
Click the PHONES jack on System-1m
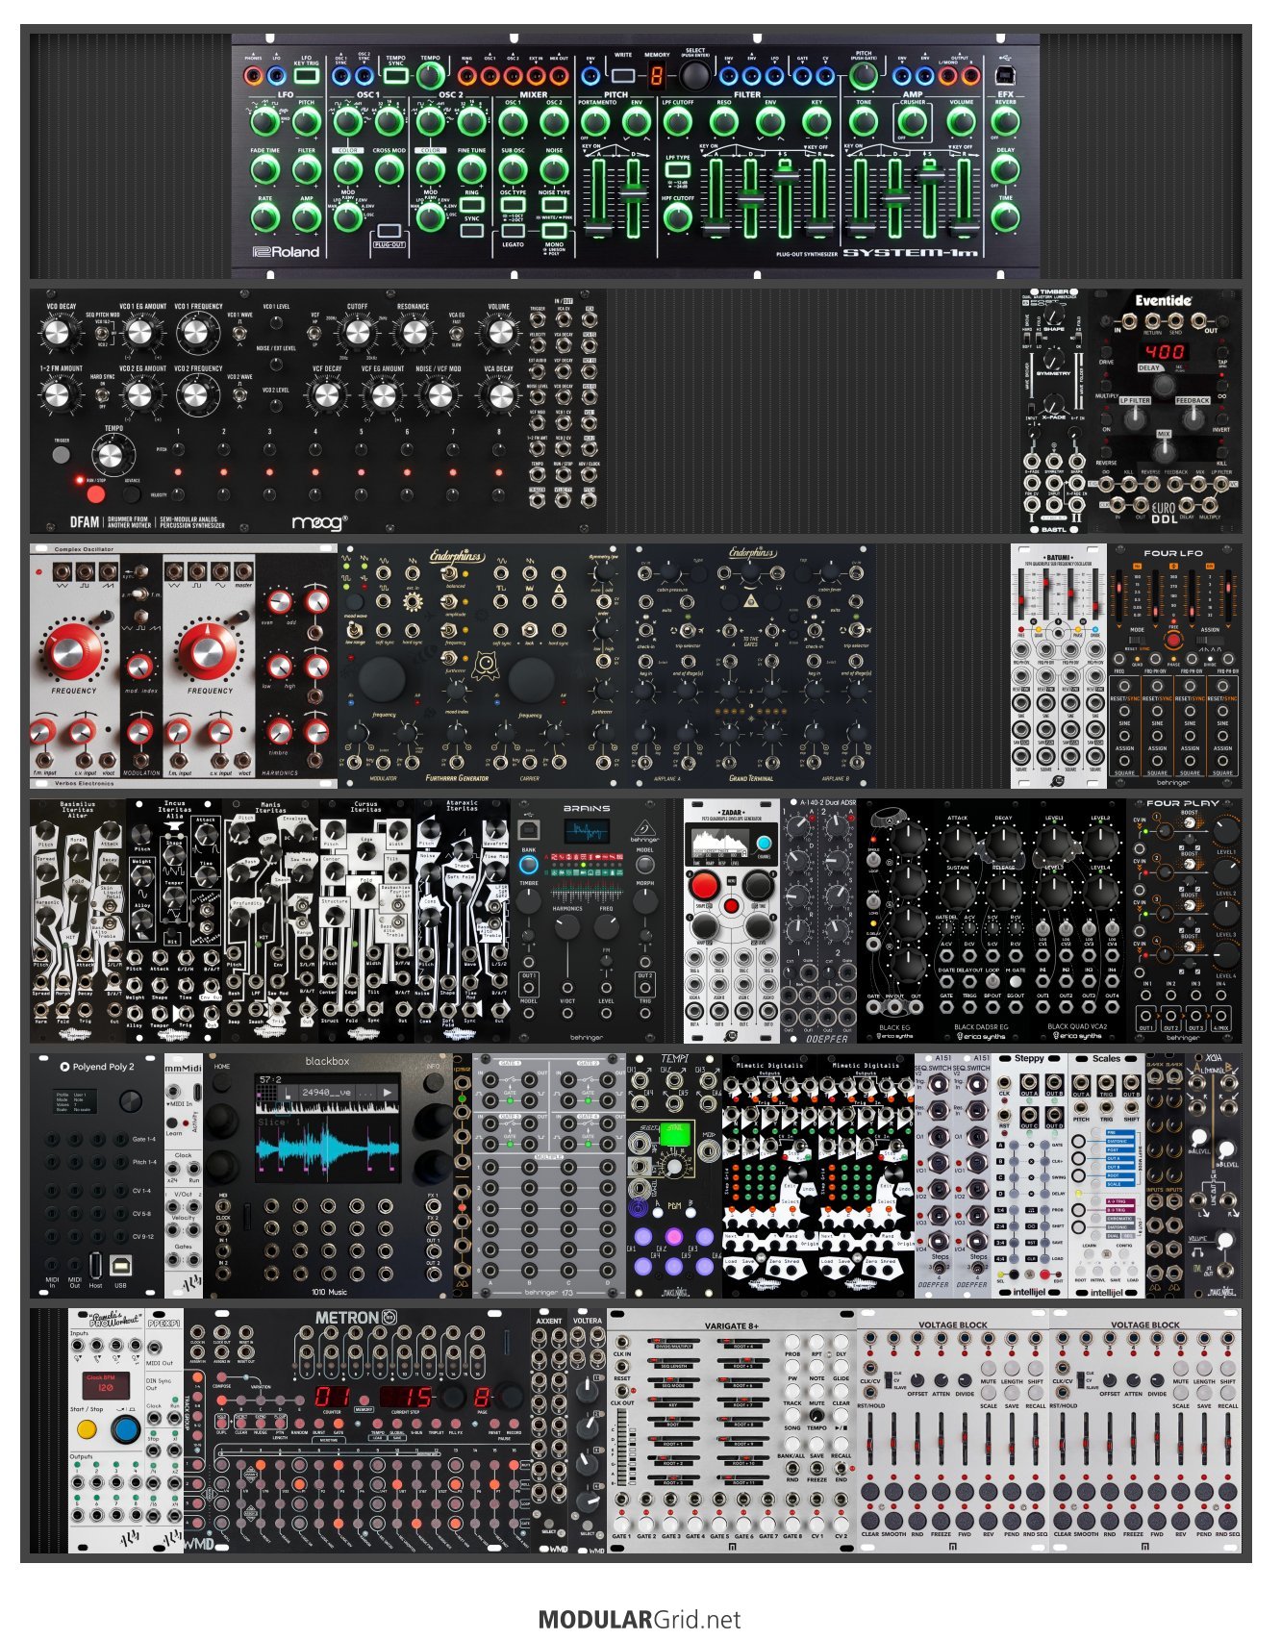pos(253,75)
